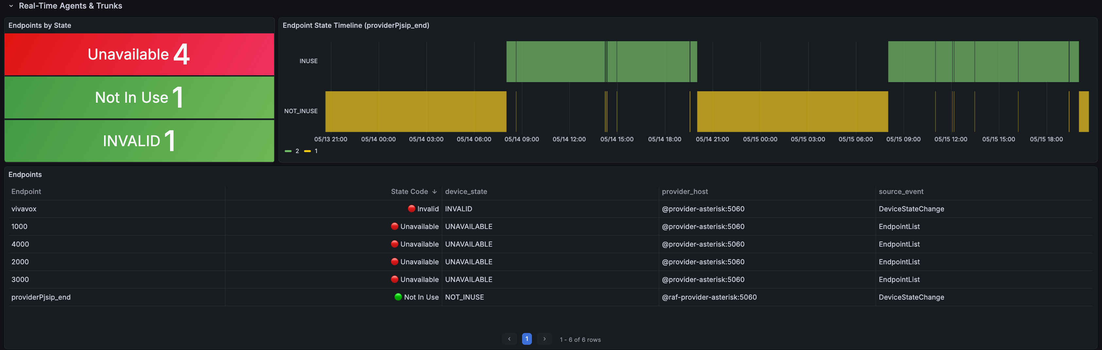This screenshot has height=350, width=1102.
Task: Open the Endpoints by State panel title
Action: (40, 25)
